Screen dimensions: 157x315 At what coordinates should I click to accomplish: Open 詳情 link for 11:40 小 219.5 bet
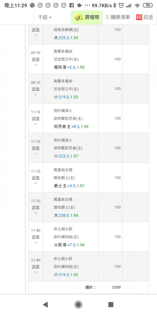[36, 266]
